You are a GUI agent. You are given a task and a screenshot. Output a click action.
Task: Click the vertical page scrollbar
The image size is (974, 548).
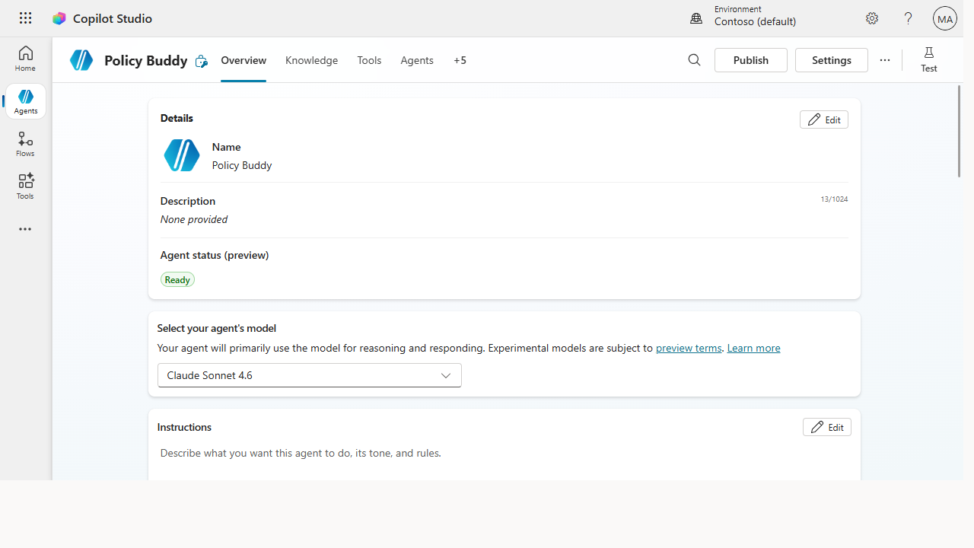pos(959,131)
